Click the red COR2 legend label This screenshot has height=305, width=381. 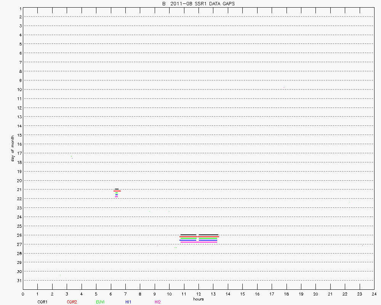tap(72, 302)
